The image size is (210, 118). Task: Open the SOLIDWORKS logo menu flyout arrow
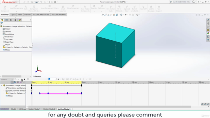[x=18, y=2]
